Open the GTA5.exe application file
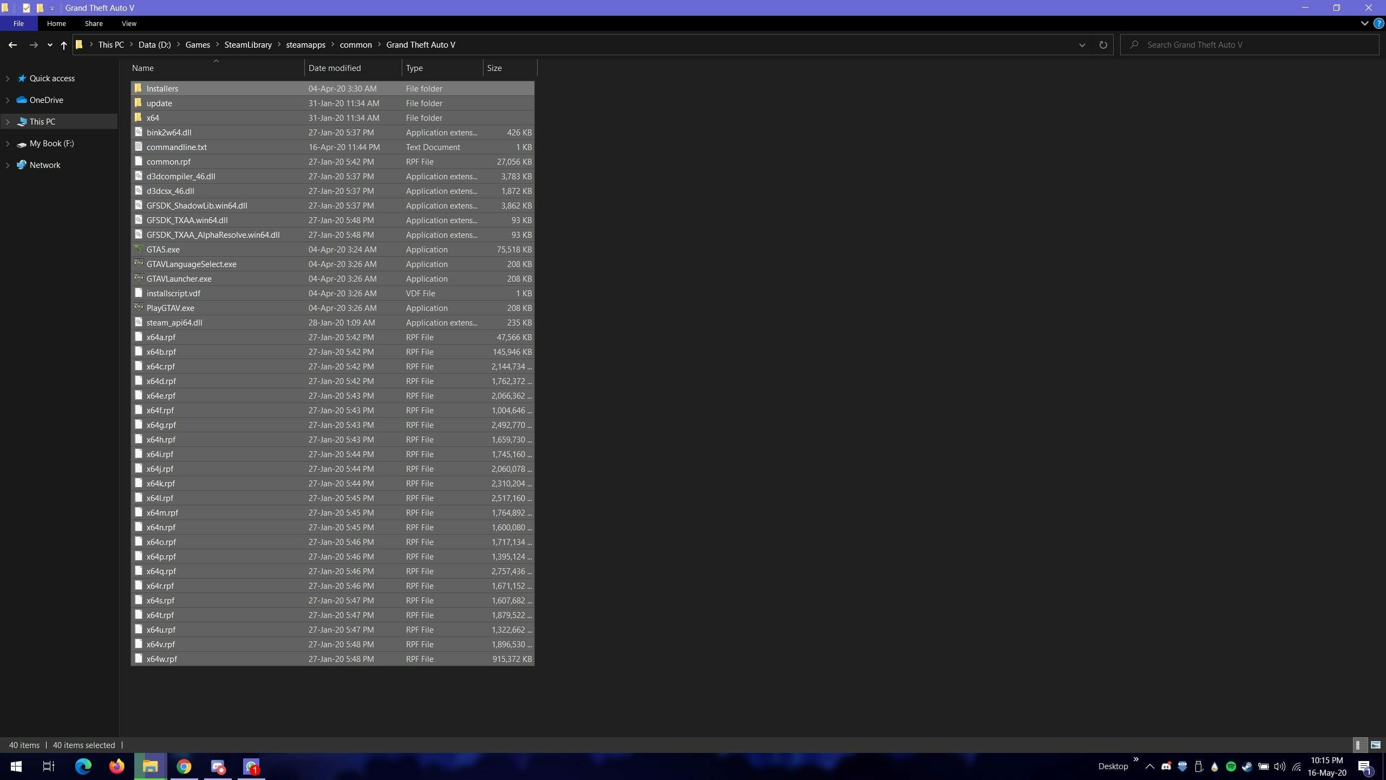Screen dimensions: 1386x780 pos(163,249)
